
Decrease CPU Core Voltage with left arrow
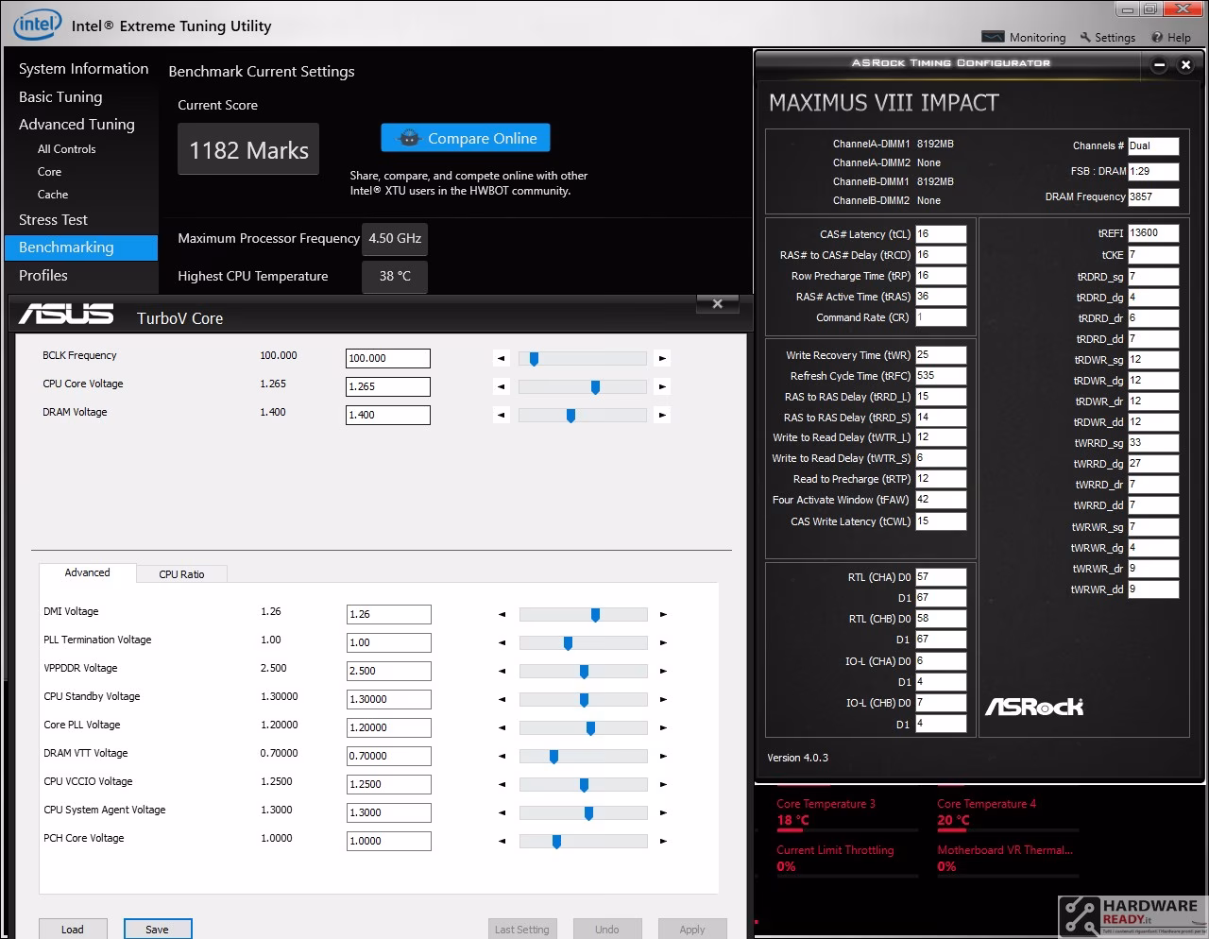pos(502,386)
